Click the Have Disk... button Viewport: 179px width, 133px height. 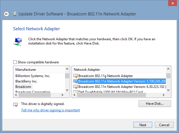[155, 104]
